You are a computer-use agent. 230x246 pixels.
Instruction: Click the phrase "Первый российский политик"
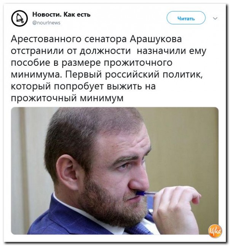pyautogui.click(x=133, y=75)
